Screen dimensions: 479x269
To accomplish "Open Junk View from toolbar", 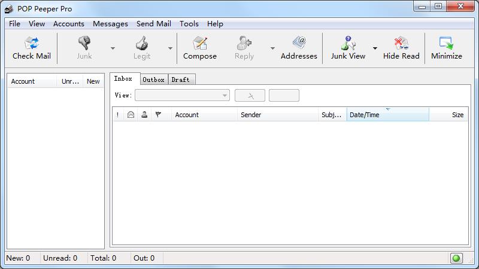I will point(348,48).
